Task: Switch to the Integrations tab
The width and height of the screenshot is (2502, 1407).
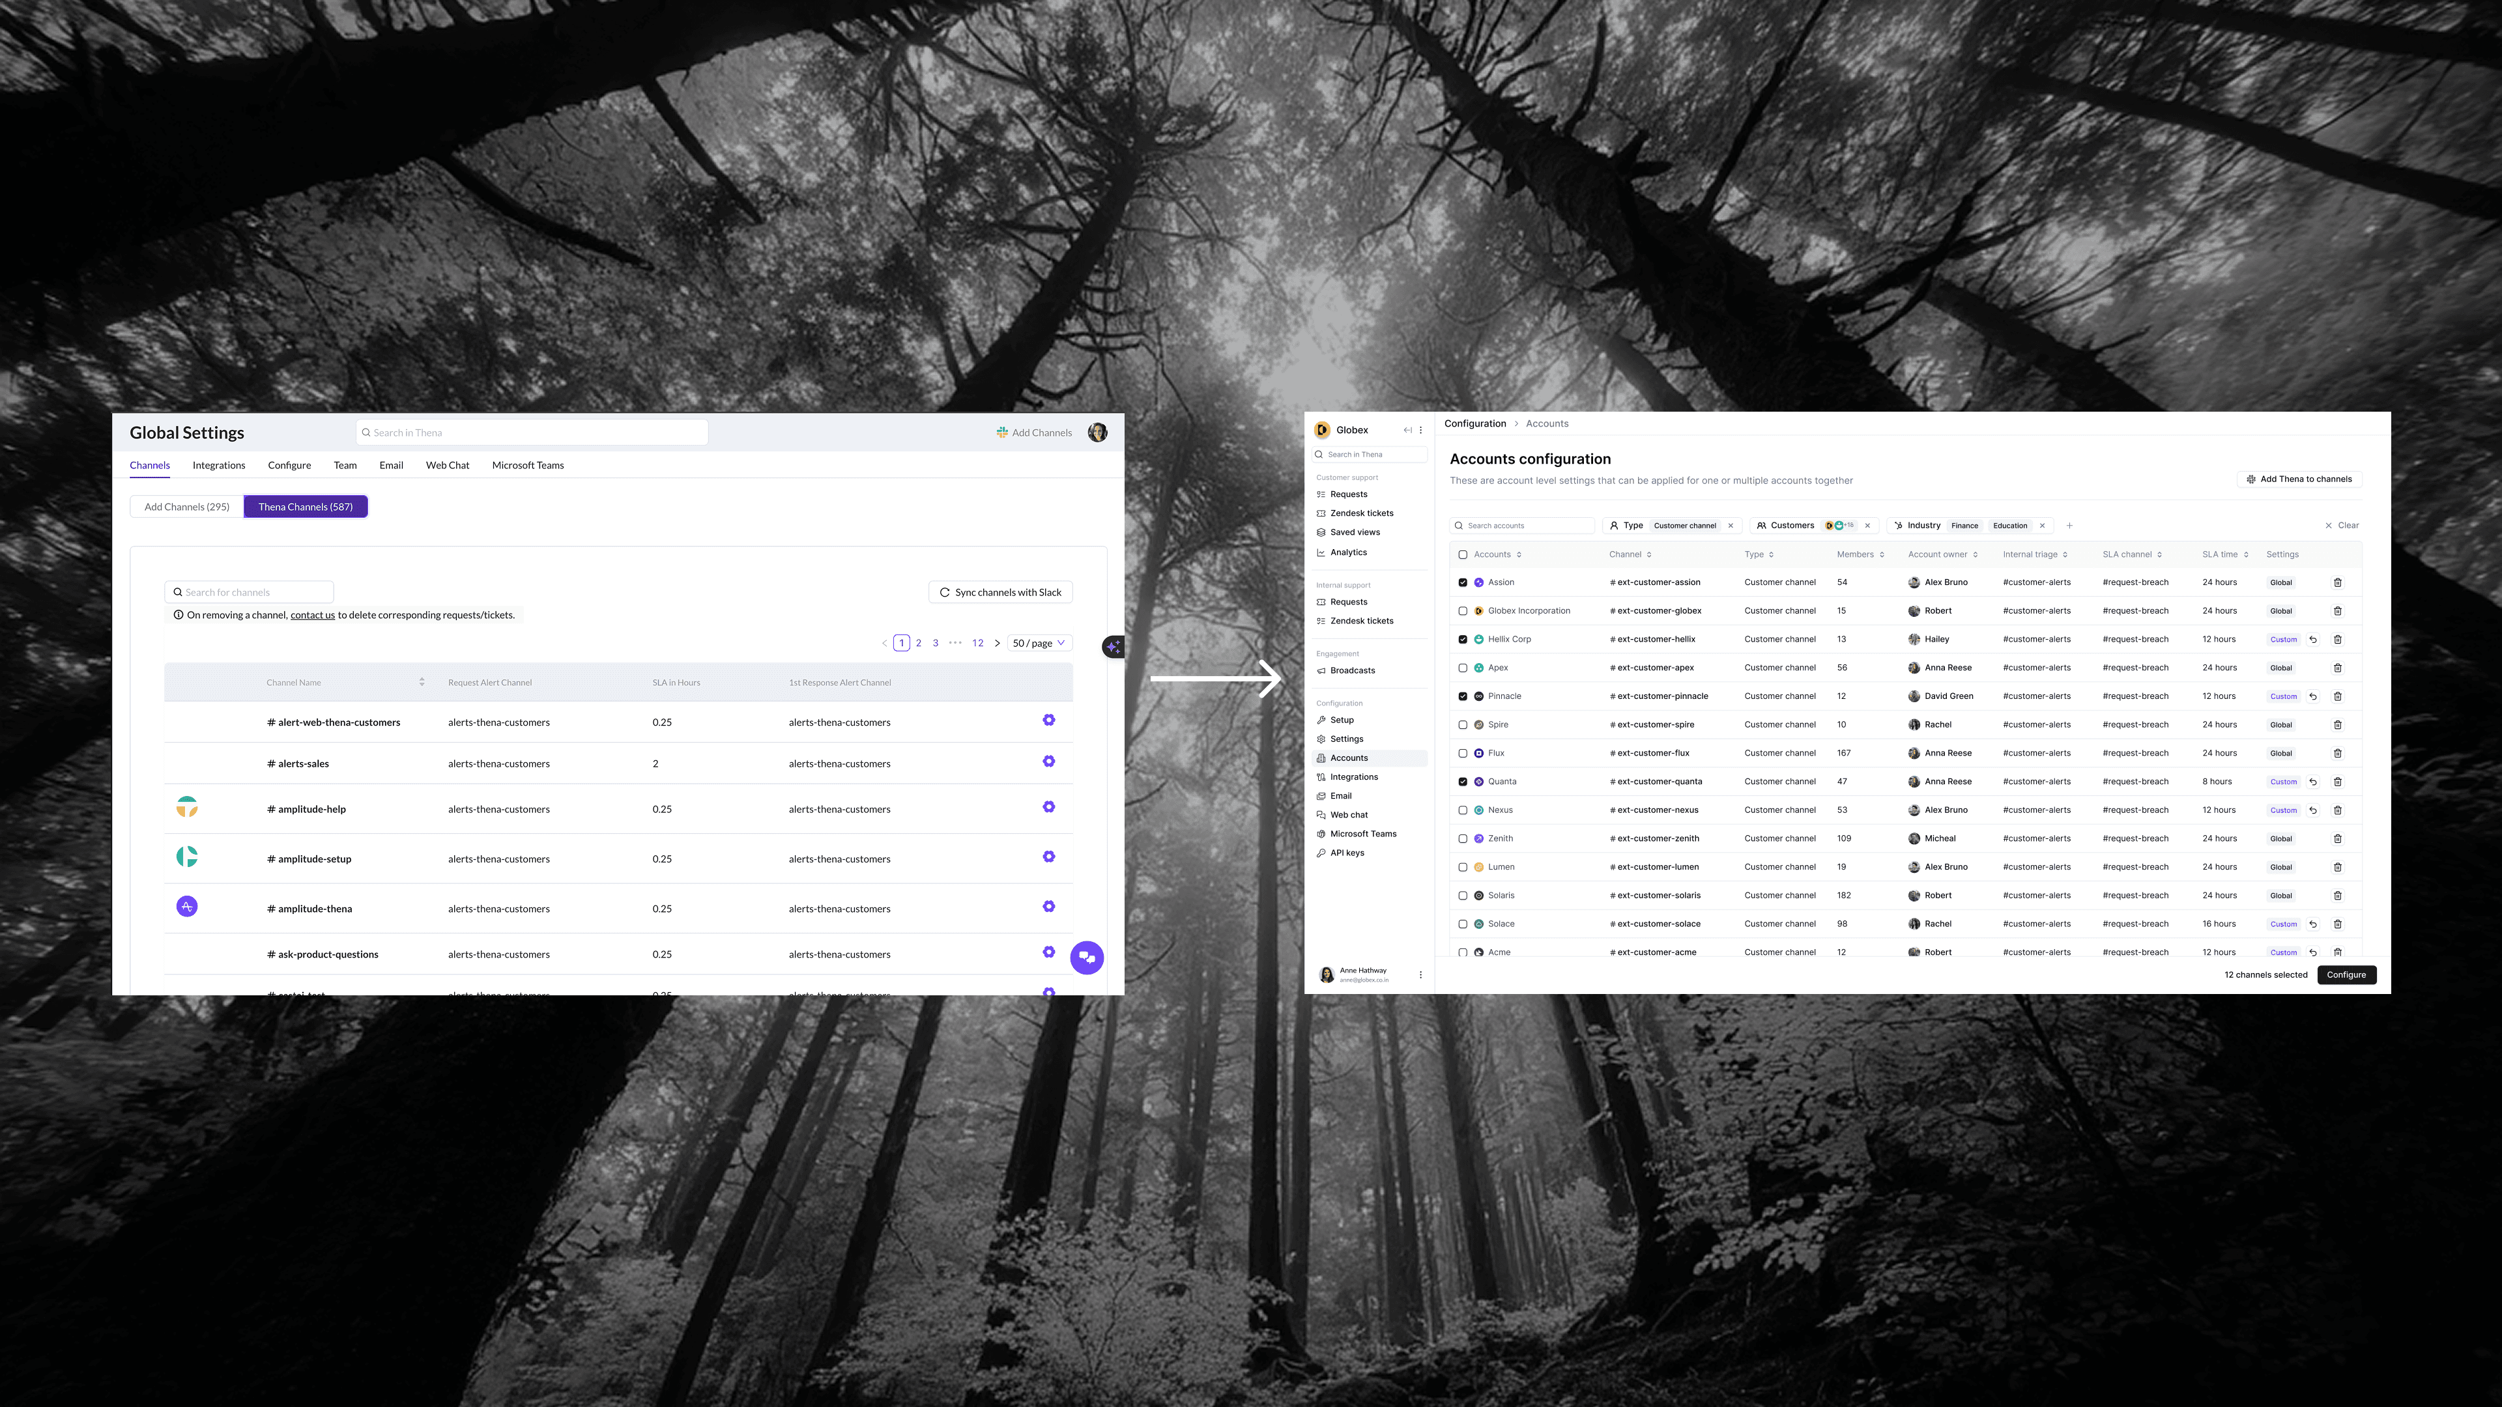Action: tap(218, 465)
